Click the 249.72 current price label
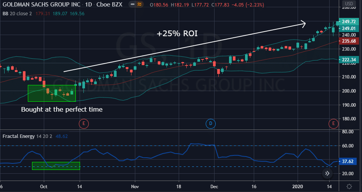 pyautogui.click(x=349, y=21)
